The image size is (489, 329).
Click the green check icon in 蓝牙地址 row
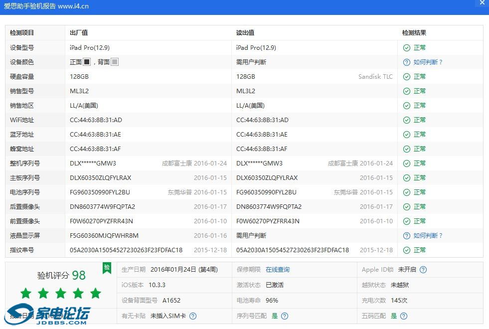(407, 135)
